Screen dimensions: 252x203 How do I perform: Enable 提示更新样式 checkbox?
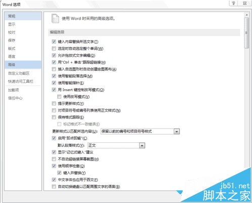(x=54, y=103)
